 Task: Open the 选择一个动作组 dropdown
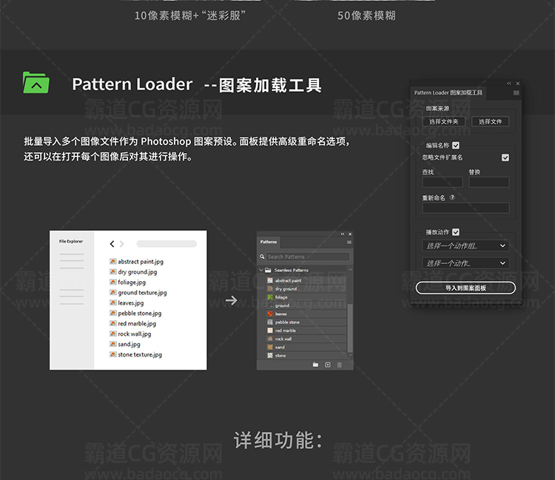[x=466, y=246]
